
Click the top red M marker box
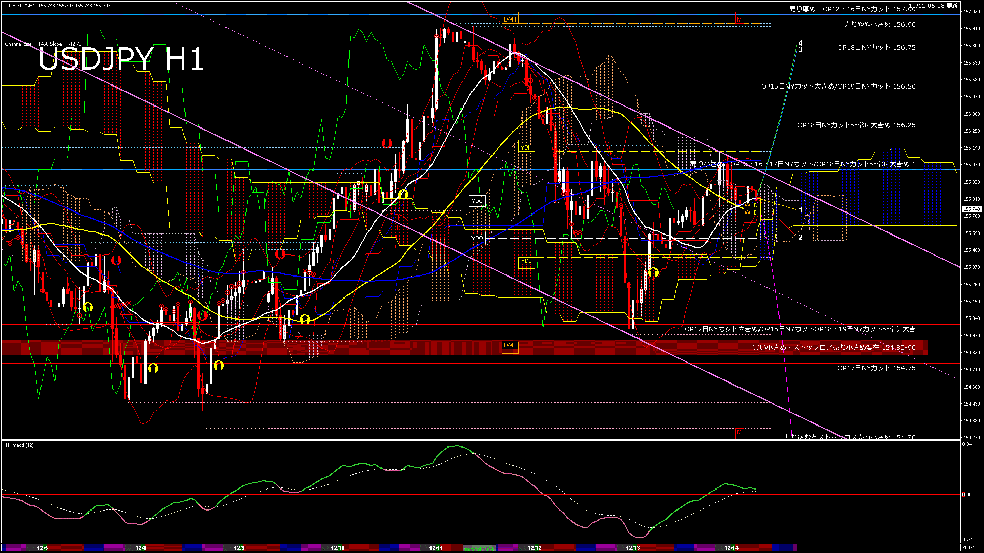739,19
